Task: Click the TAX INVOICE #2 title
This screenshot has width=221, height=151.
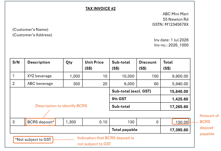Action: pos(100,9)
